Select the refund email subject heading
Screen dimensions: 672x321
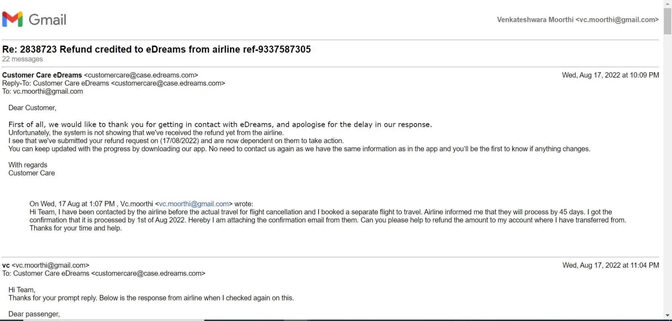[x=156, y=49]
